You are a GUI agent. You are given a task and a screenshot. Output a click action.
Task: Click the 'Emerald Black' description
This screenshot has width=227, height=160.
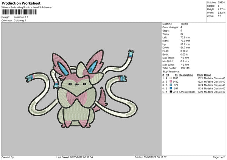point(187,92)
